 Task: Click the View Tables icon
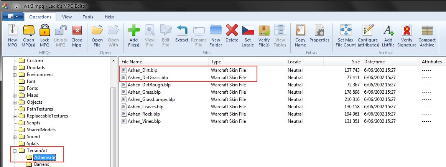[x=280, y=30]
